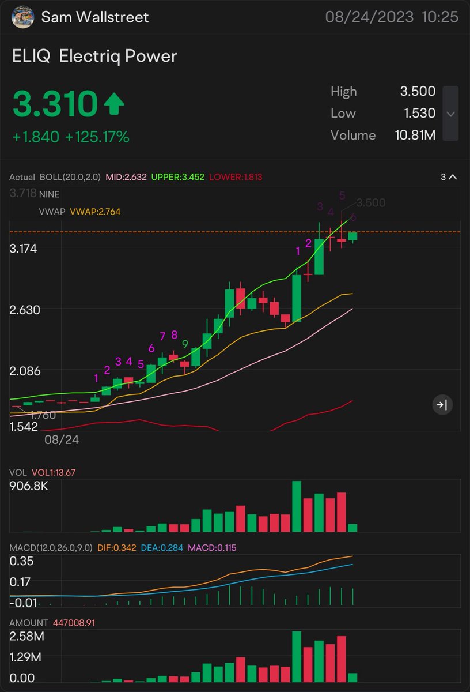Image resolution: width=470 pixels, height=692 pixels.
Task: Select the VOL1:13.67 value
Action: click(54, 472)
